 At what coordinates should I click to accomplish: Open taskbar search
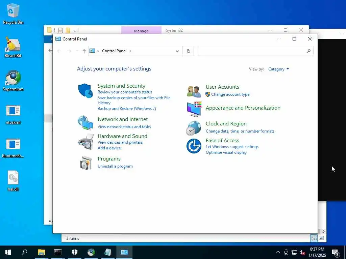[24, 252]
